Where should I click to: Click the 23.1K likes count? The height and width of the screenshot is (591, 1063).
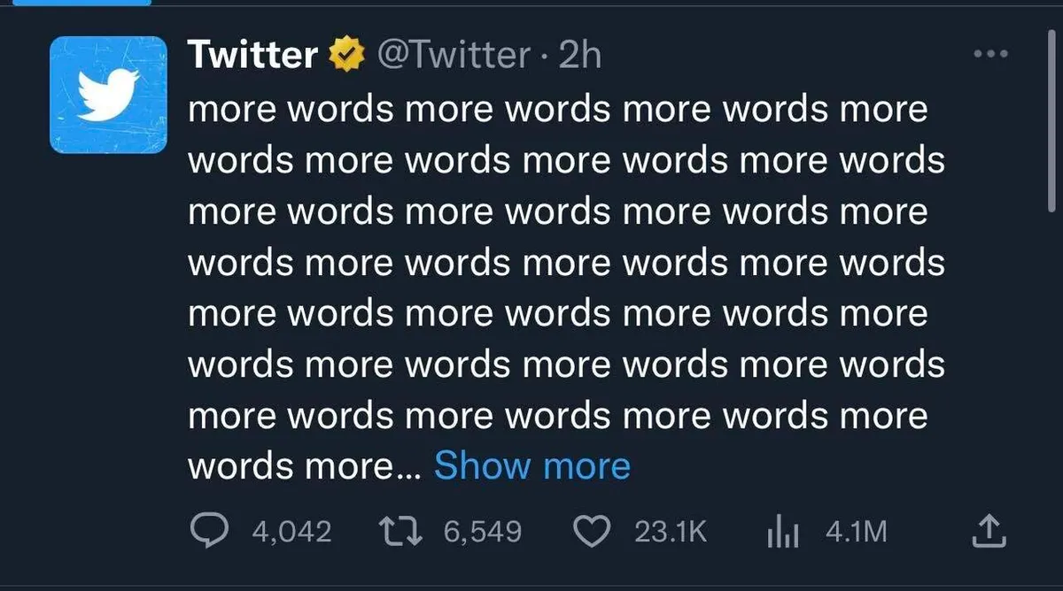671,532
